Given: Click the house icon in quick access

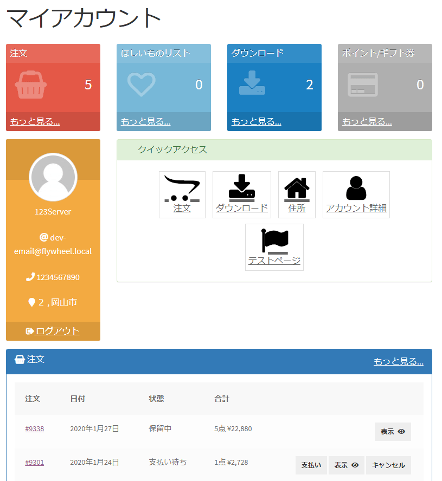Looking at the screenshot, I should (x=297, y=189).
